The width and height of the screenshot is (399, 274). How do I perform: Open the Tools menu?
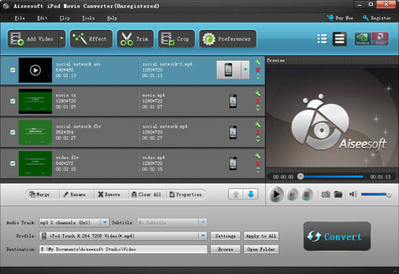click(88, 18)
